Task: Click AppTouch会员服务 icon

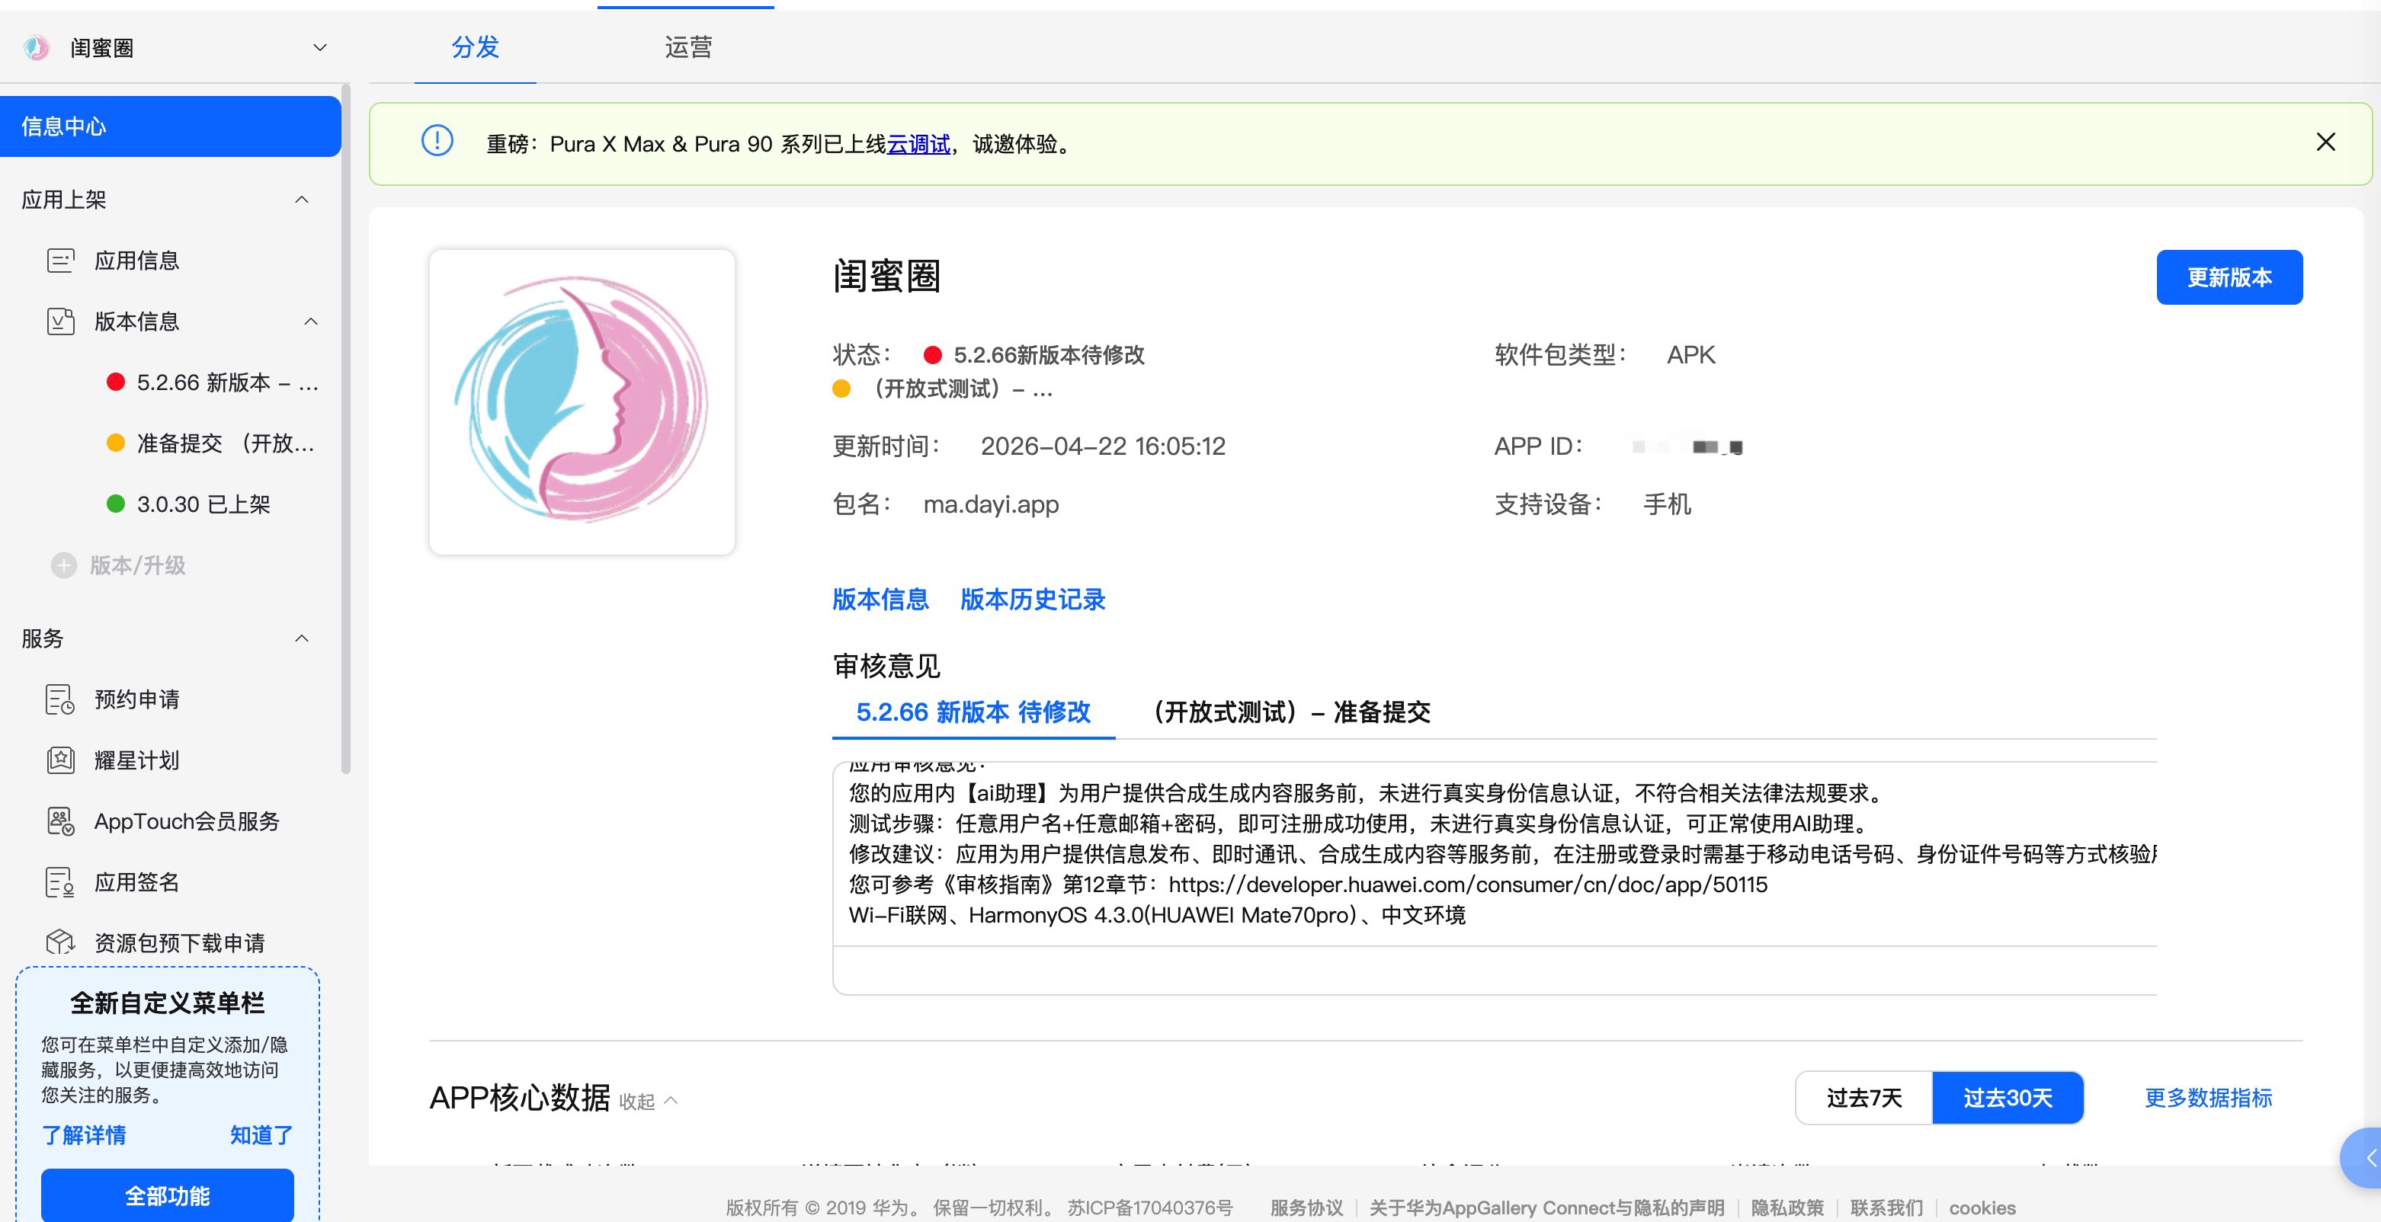Action: (x=60, y=821)
